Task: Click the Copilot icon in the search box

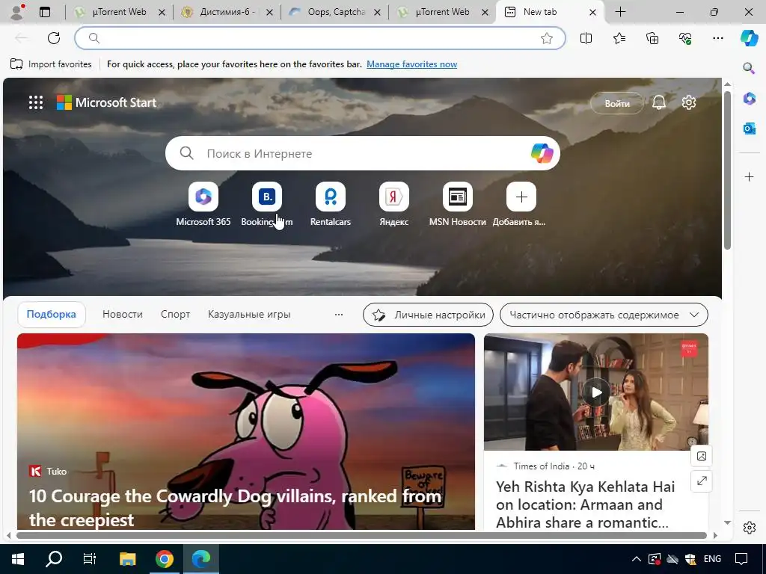Action: pos(542,153)
